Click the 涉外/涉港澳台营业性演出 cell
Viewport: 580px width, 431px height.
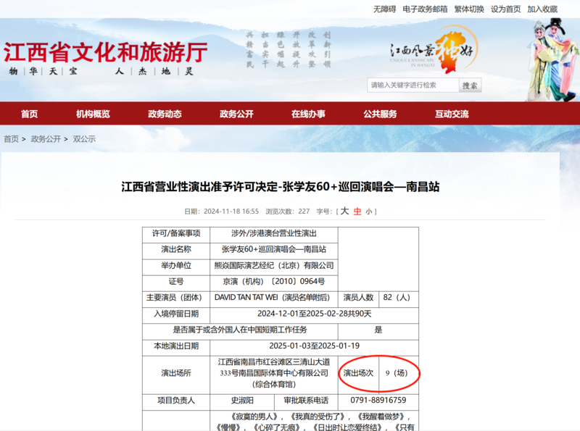click(274, 234)
